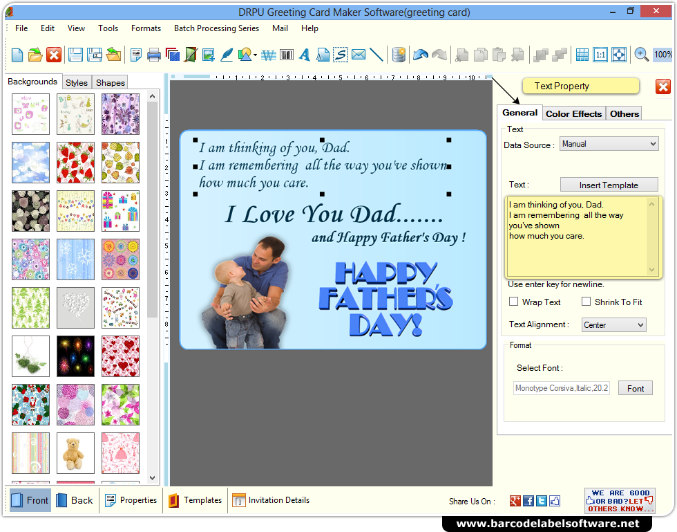Click the printer icon
This screenshot has width=677, height=532.
point(153,55)
